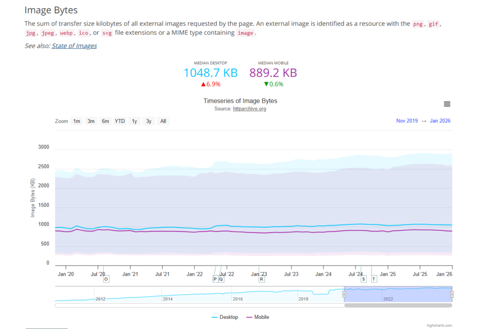Viewport: 496px width, 329px height.
Task: Select the YTD zoom range
Action: (x=120, y=121)
